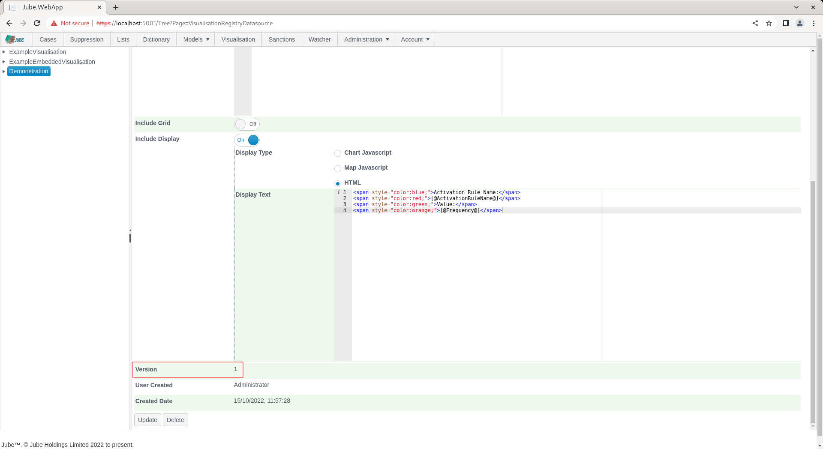Click the Administrator user created value
Viewport: 823px width, 449px height.
(x=252, y=385)
